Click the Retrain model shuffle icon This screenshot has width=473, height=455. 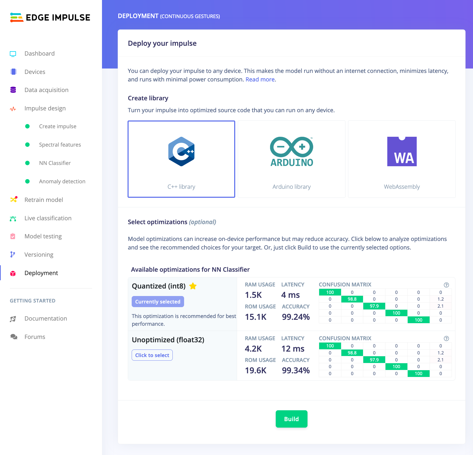pyautogui.click(x=14, y=199)
